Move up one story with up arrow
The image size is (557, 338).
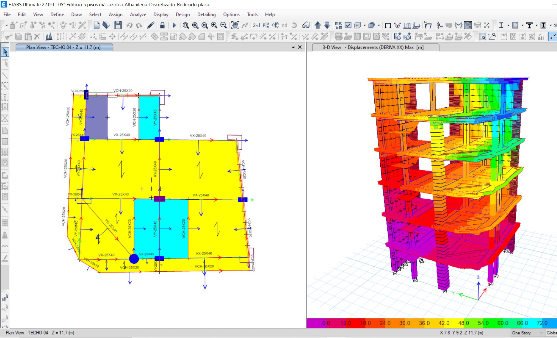coord(318,25)
